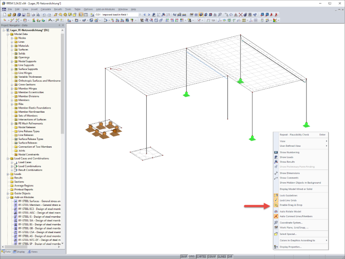This screenshot has width=345, height=259.
Task: Click the Auto Rotate Model eye icon
Action: [x=276, y=211]
